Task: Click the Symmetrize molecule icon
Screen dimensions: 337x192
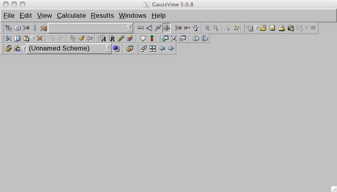Action: click(90, 38)
